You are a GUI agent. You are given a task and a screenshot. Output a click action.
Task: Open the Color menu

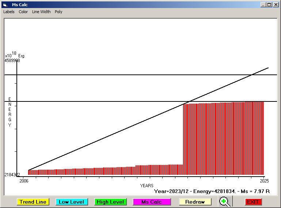click(23, 12)
